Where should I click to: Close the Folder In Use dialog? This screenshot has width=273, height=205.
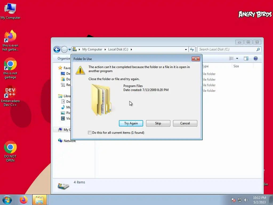pos(196,59)
